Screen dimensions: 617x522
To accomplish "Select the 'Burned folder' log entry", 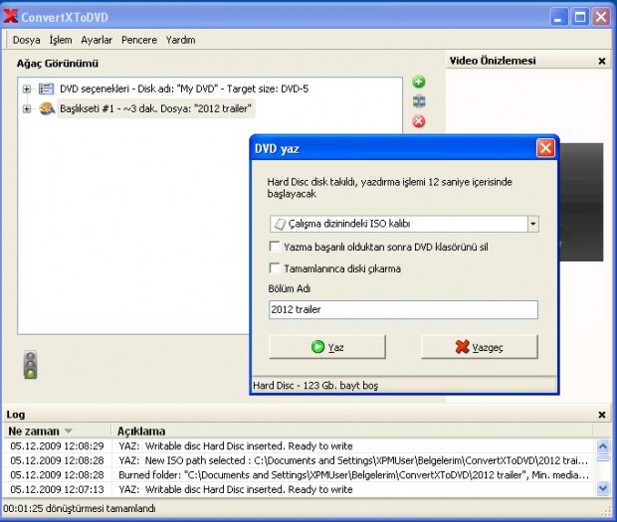I will point(300,475).
